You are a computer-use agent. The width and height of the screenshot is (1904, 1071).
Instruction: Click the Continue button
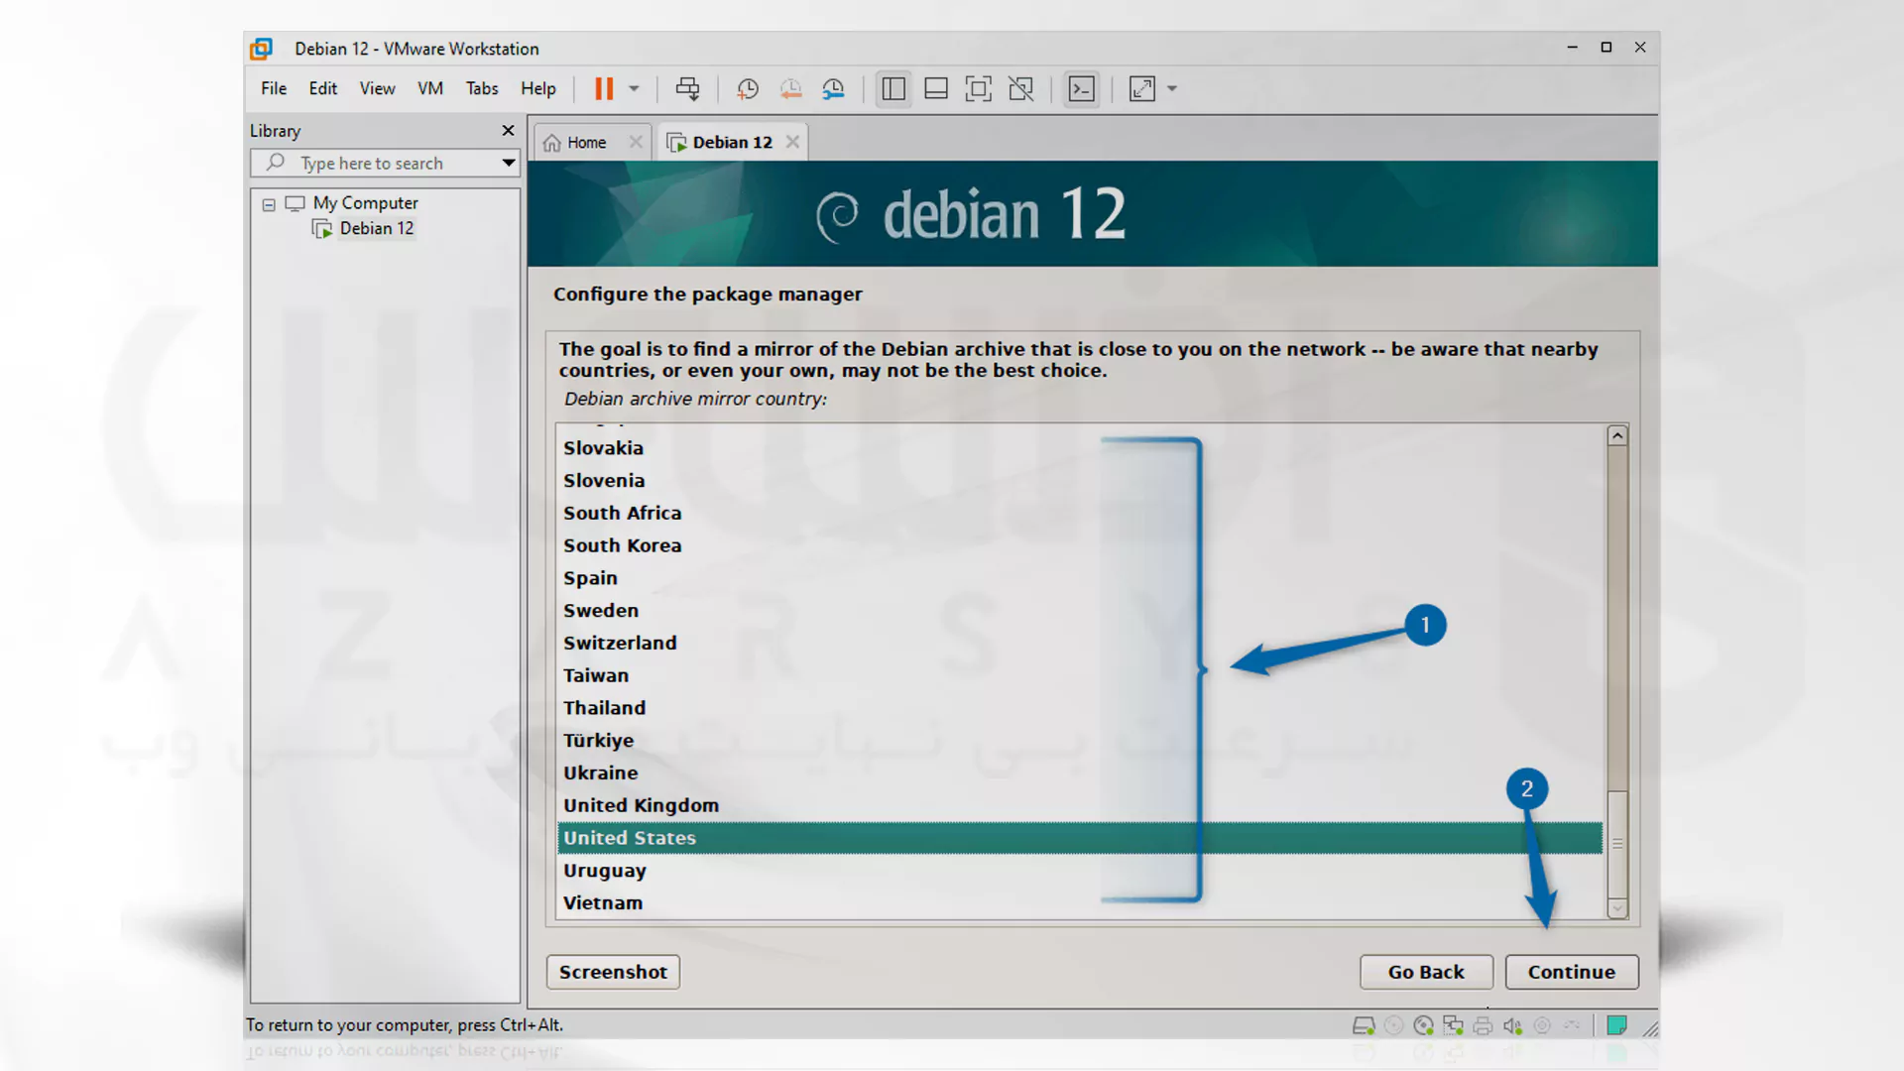1572,972
